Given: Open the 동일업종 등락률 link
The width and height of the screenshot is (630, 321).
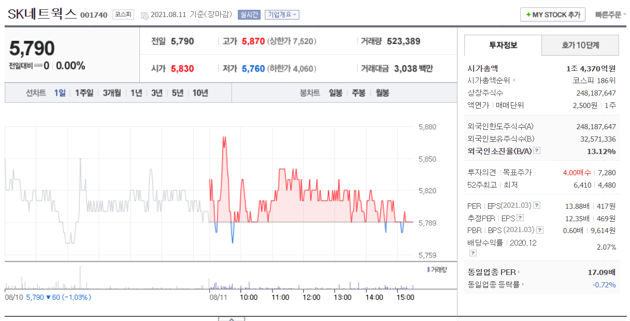Looking at the screenshot, I should click(x=496, y=284).
